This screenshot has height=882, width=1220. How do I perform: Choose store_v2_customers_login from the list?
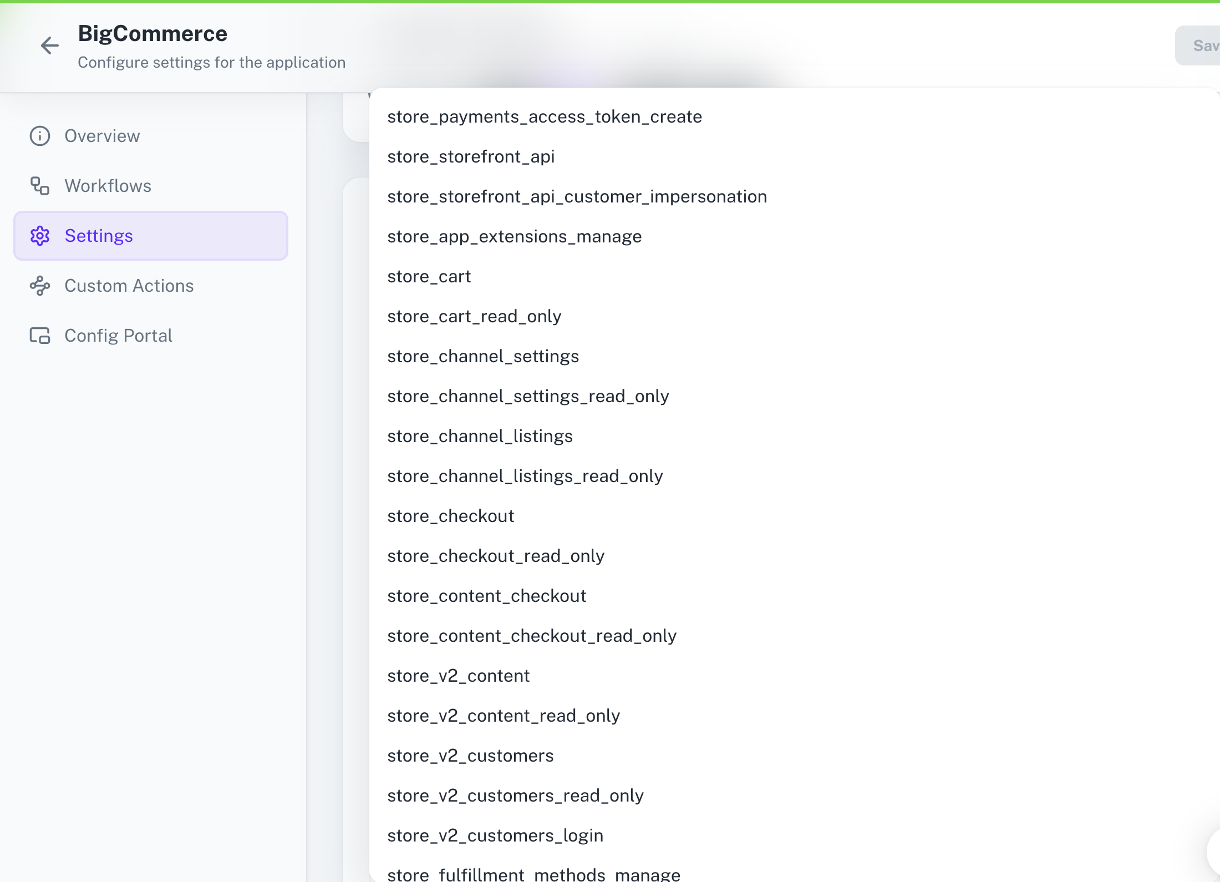click(495, 835)
